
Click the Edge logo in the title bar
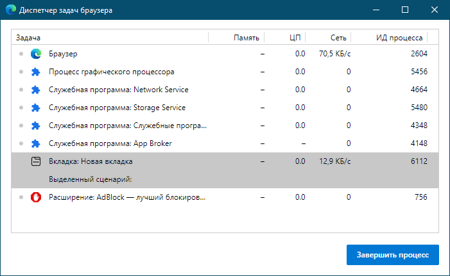point(11,10)
